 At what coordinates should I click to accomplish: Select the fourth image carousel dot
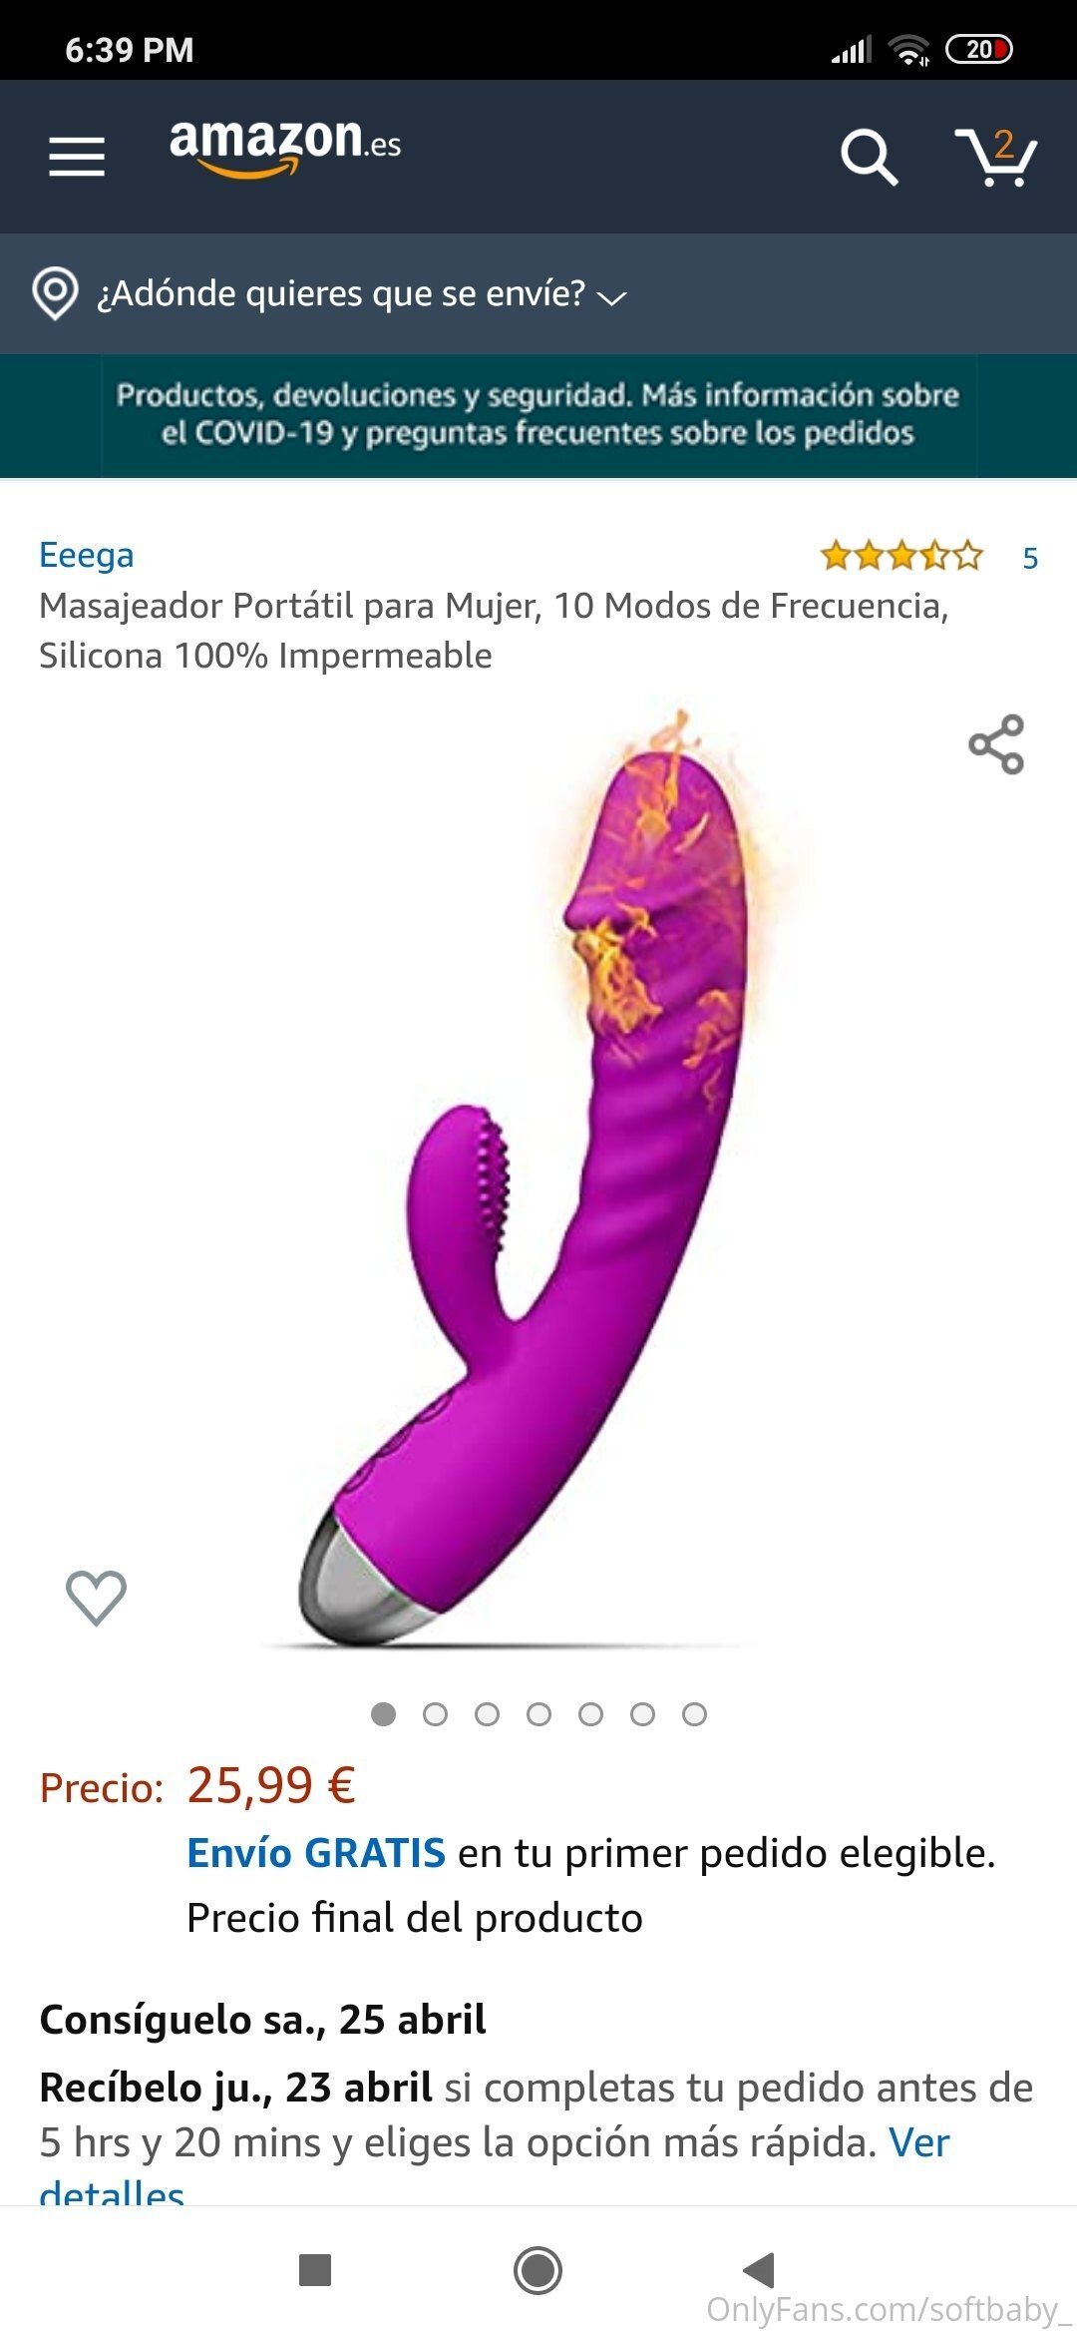(538, 1714)
